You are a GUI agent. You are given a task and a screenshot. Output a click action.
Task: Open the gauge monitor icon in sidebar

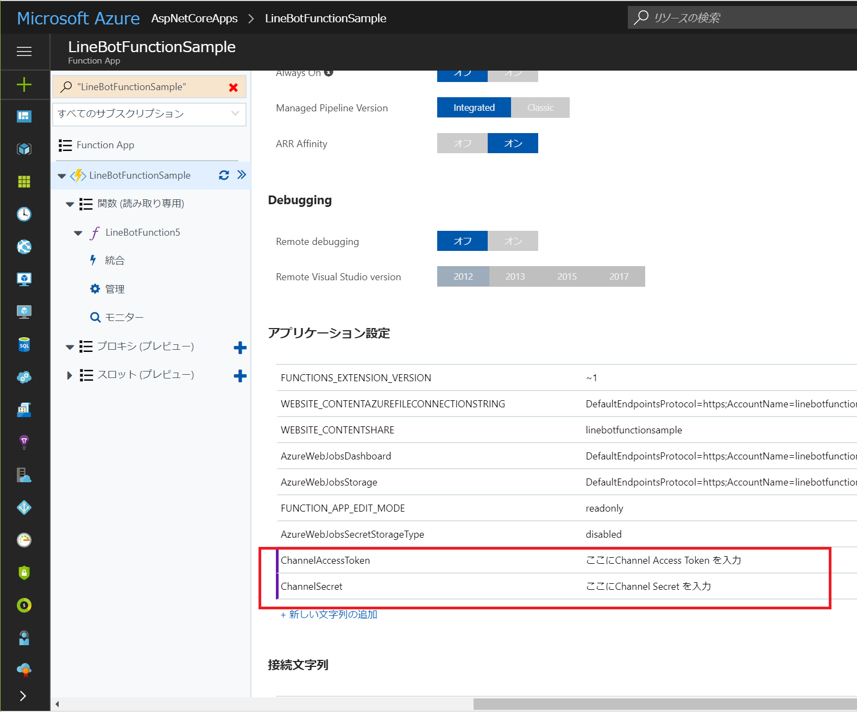coord(24,540)
